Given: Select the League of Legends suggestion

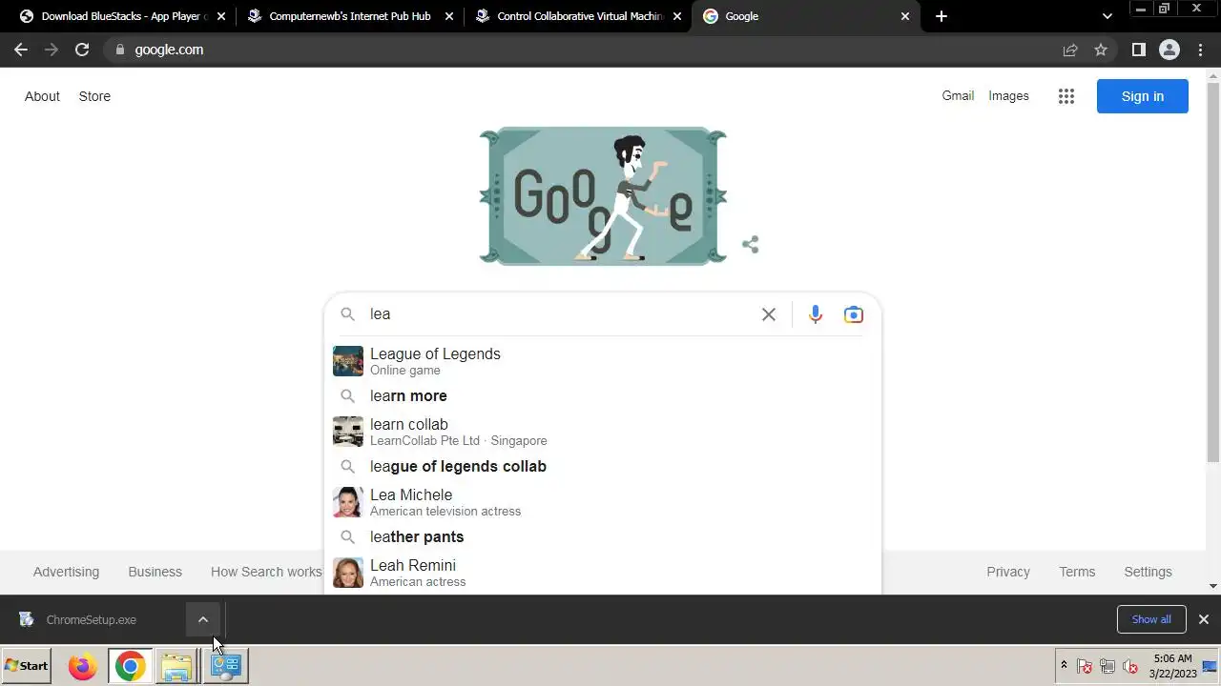Looking at the screenshot, I should click(603, 361).
